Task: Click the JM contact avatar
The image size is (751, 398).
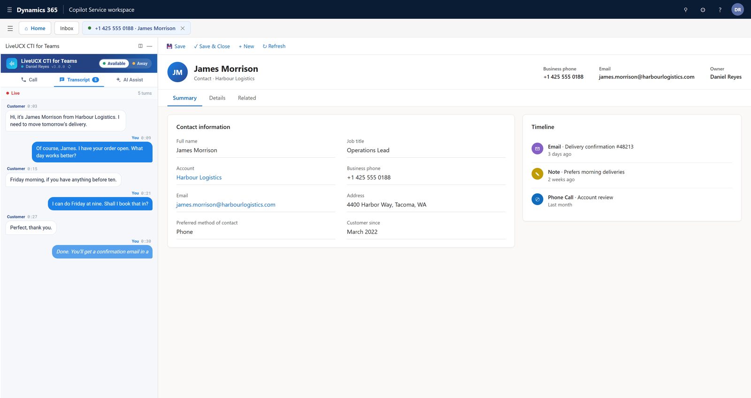Action: point(177,72)
